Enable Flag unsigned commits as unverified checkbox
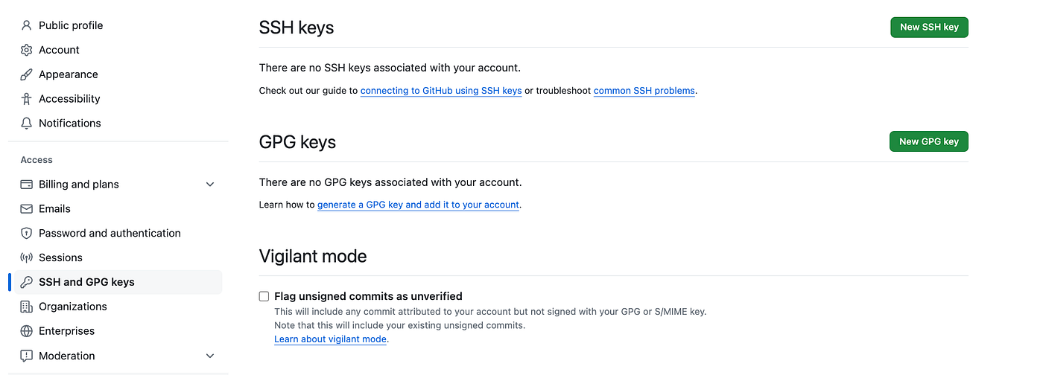 click(x=264, y=296)
